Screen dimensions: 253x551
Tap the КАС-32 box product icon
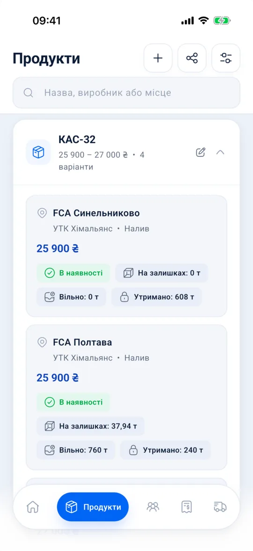tap(38, 152)
